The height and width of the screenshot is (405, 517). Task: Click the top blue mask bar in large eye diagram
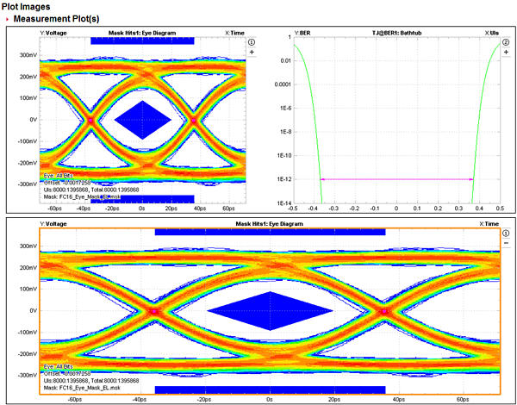(x=270, y=232)
